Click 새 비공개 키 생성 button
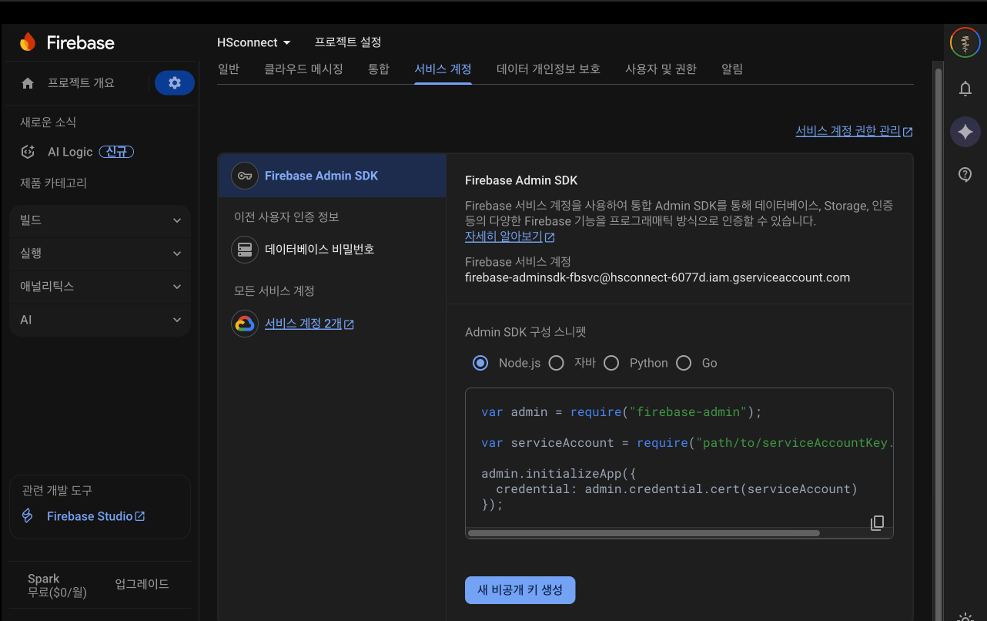 [x=520, y=590]
